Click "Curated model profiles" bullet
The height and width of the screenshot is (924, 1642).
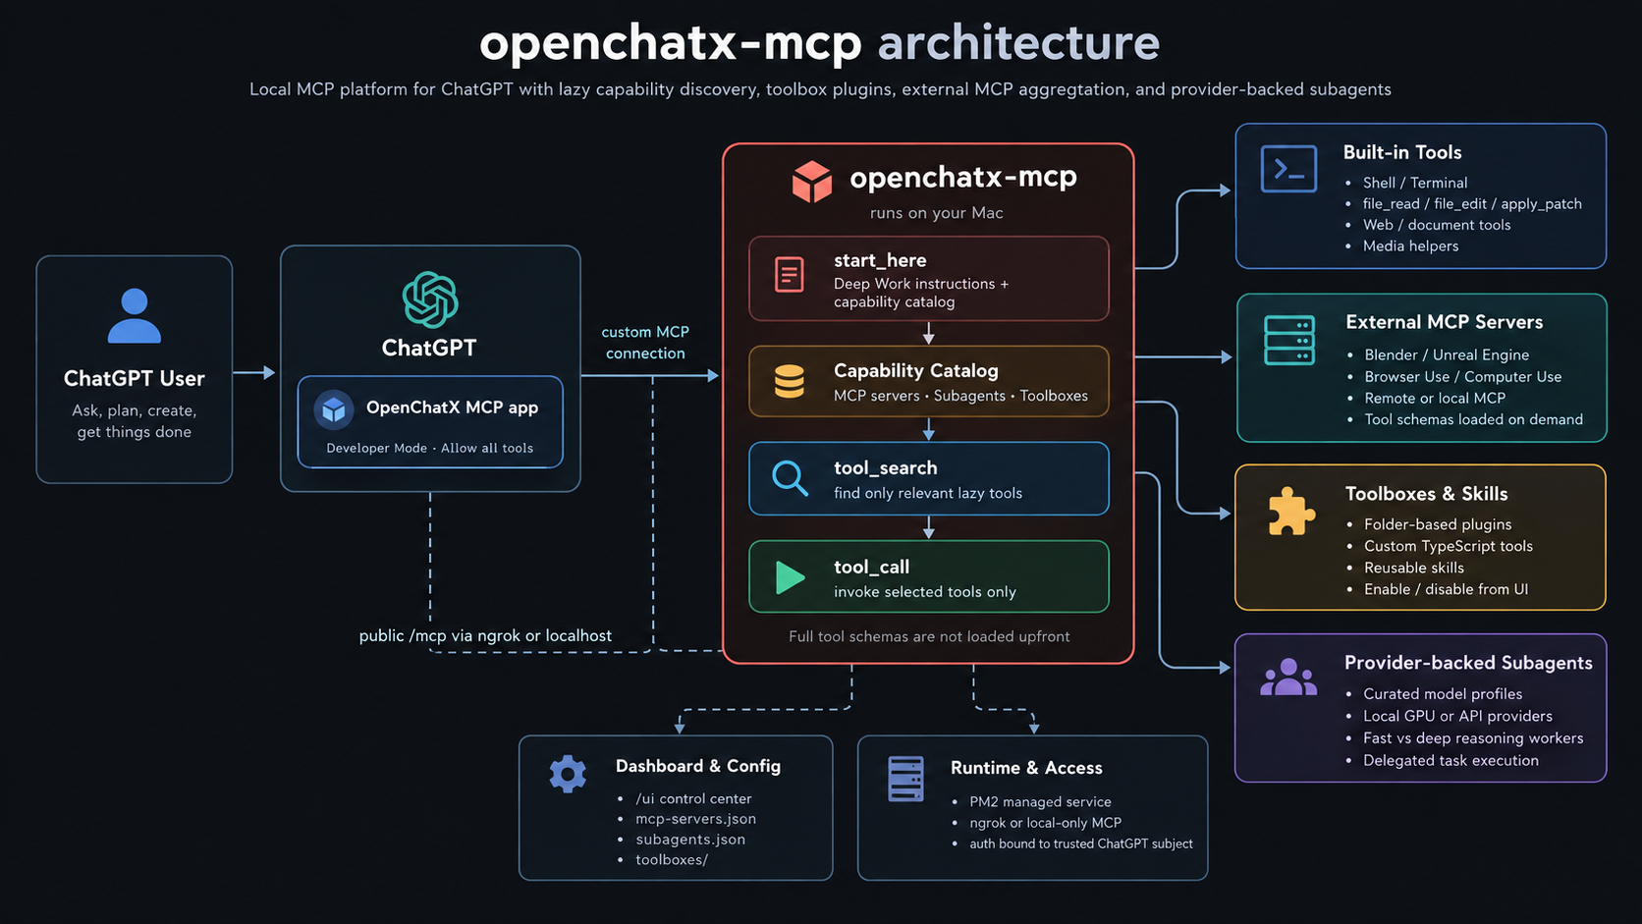click(x=1443, y=694)
